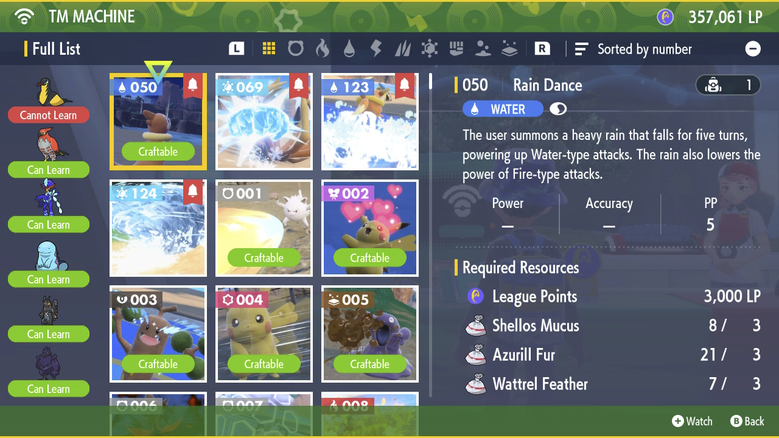Image resolution: width=779 pixels, height=438 pixels.
Task: Filter TMs by Poison type icon
Action: pos(483,49)
